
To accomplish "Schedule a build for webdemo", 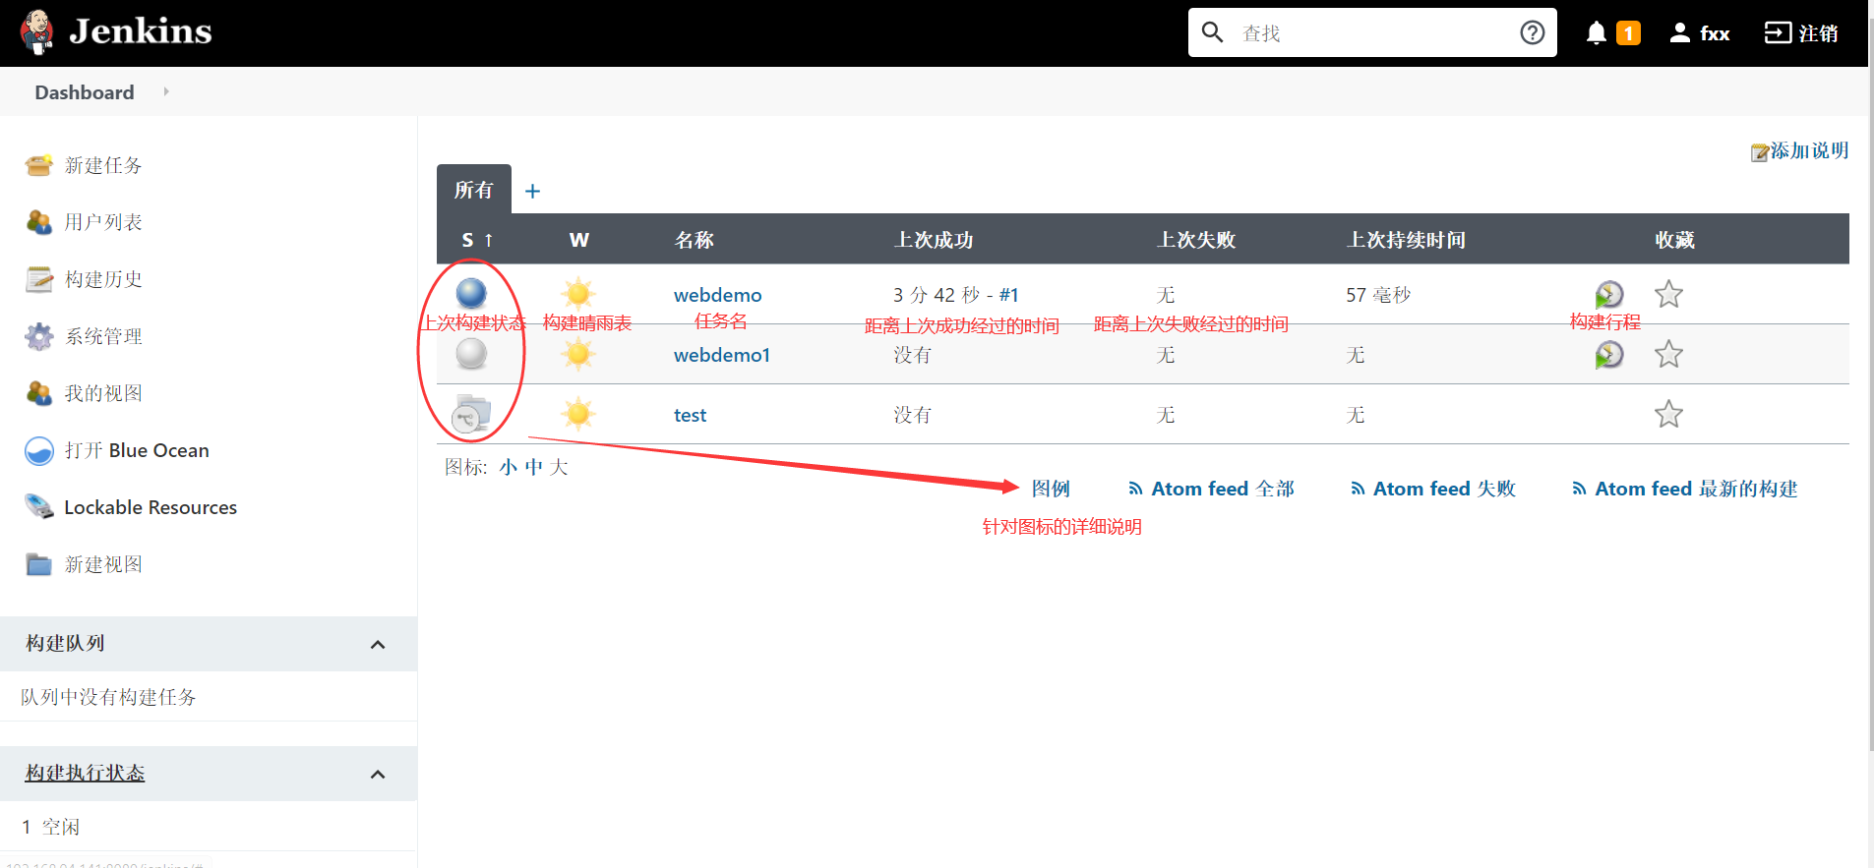I will tap(1609, 294).
